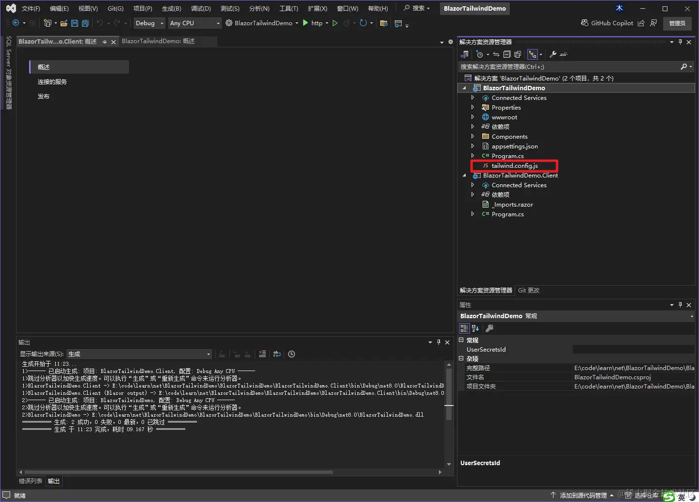This screenshot has height=502, width=699.
Task: Click the New Project toolbar icon
Action: (x=47, y=23)
